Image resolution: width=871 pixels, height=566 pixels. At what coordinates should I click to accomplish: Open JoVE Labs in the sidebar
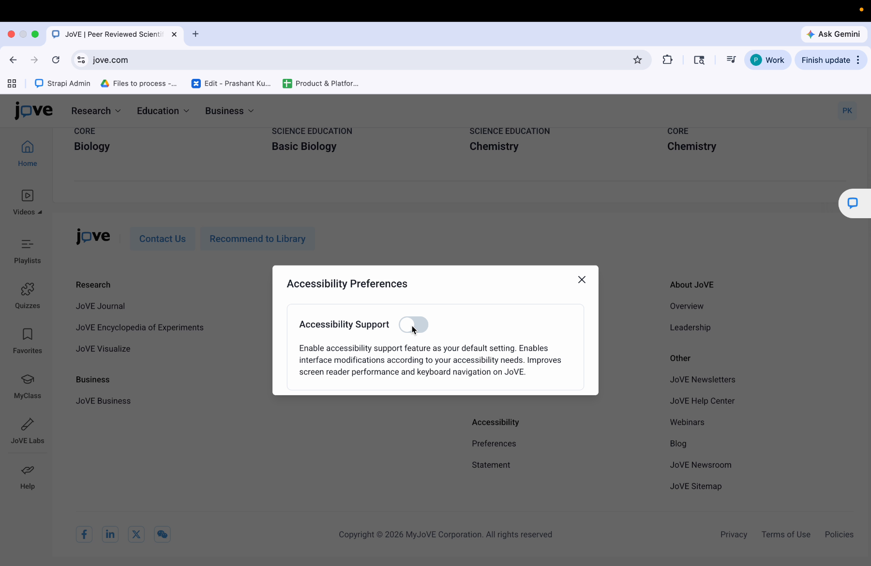coord(28,431)
